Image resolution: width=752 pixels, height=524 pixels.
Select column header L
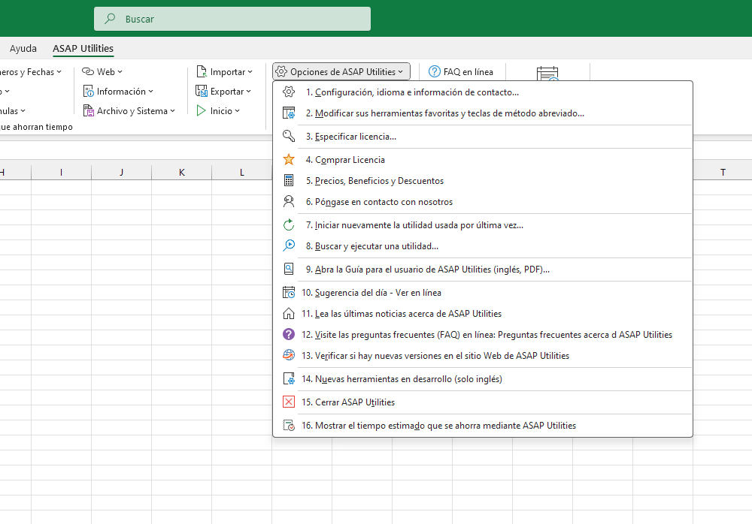(x=241, y=173)
